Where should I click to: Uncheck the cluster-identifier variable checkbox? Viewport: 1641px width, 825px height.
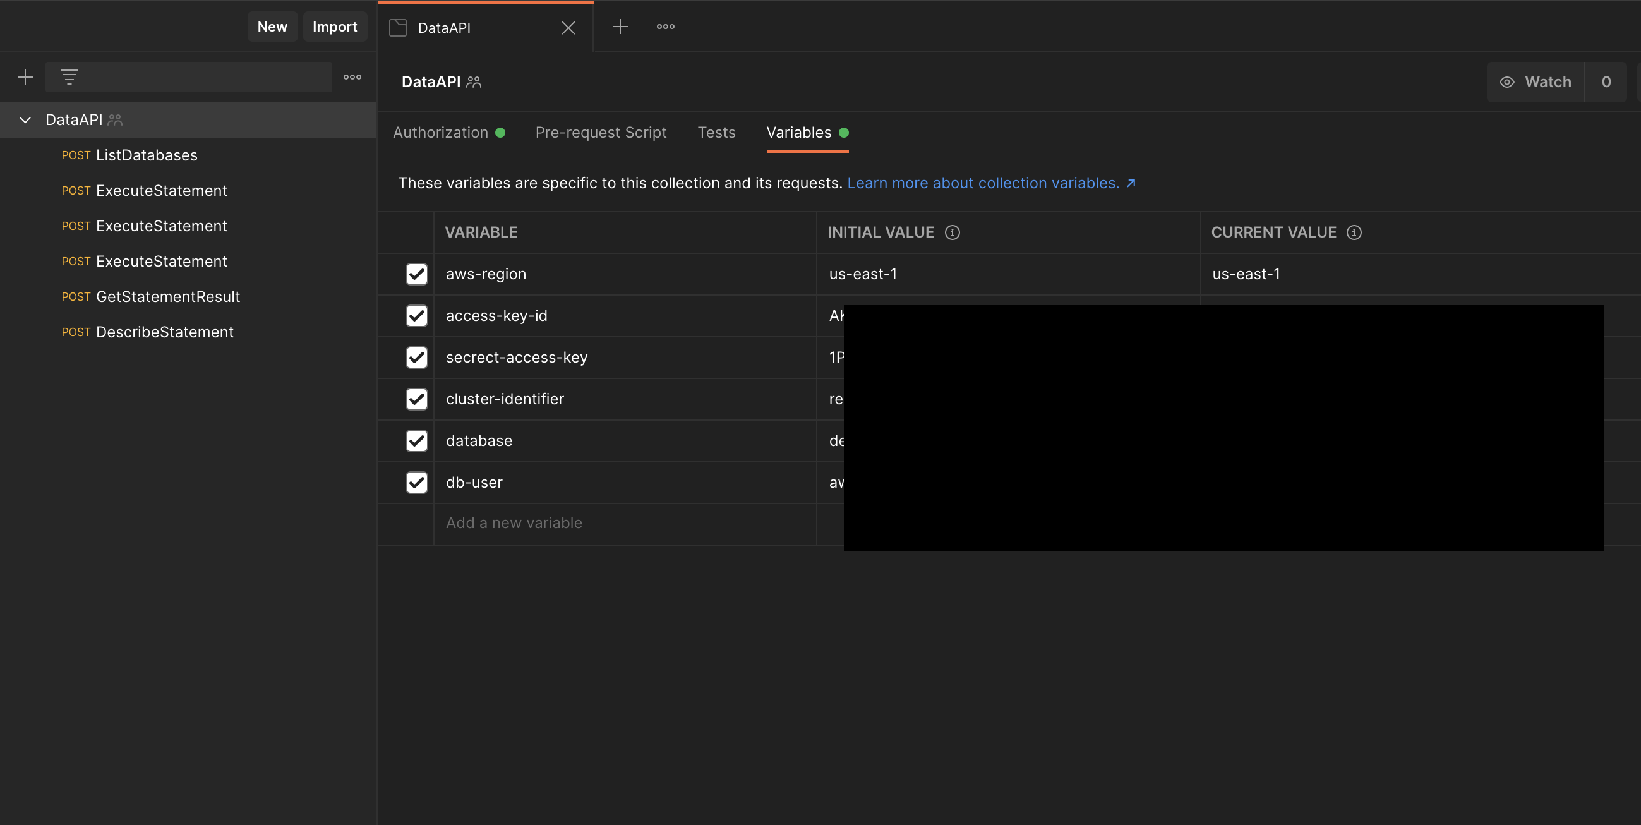click(417, 399)
